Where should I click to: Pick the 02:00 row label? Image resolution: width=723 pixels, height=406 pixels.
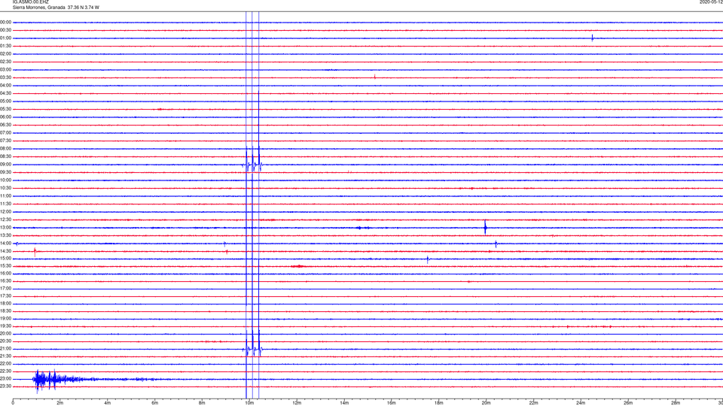click(5, 54)
